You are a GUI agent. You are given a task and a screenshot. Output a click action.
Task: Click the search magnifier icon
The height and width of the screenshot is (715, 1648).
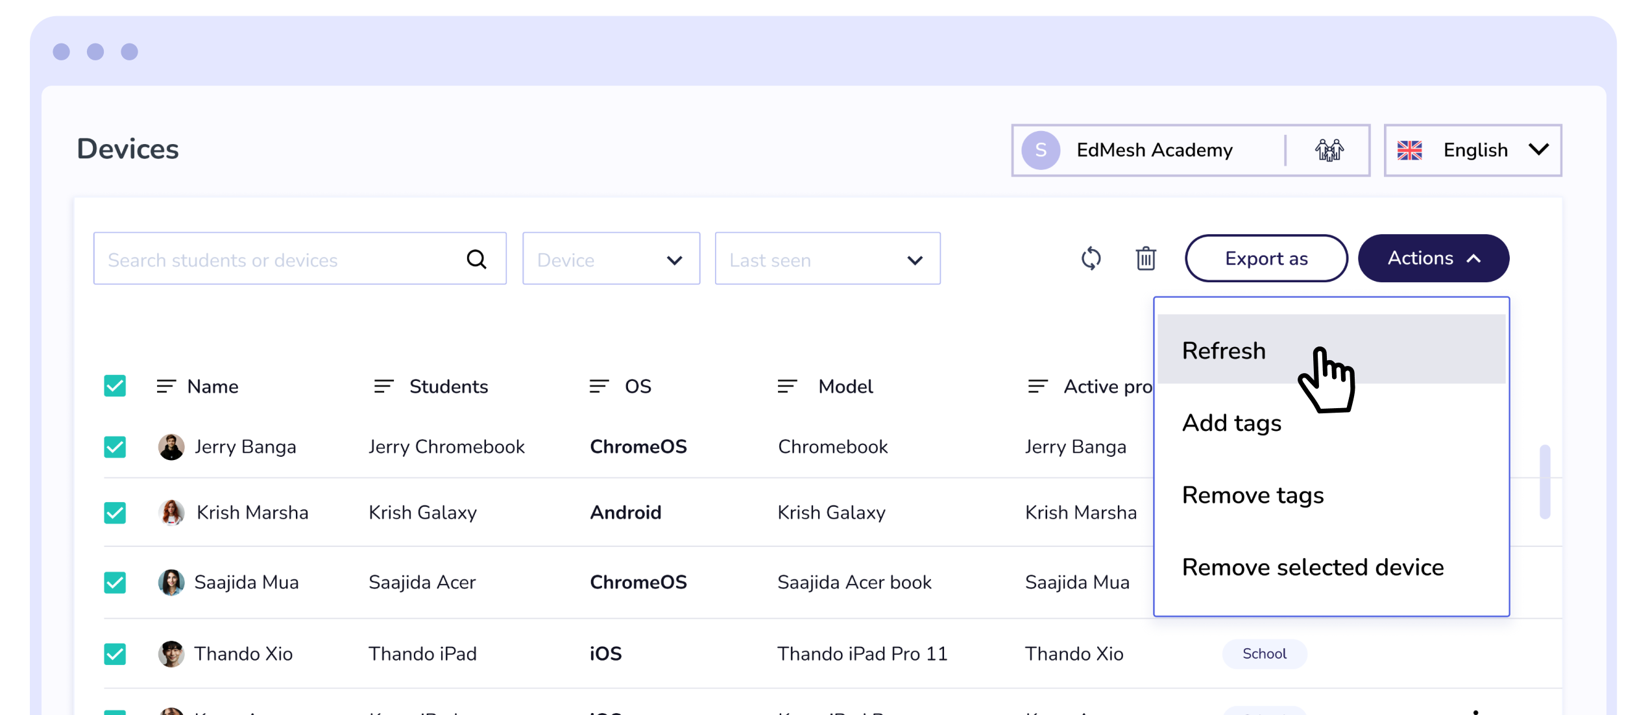tap(476, 260)
